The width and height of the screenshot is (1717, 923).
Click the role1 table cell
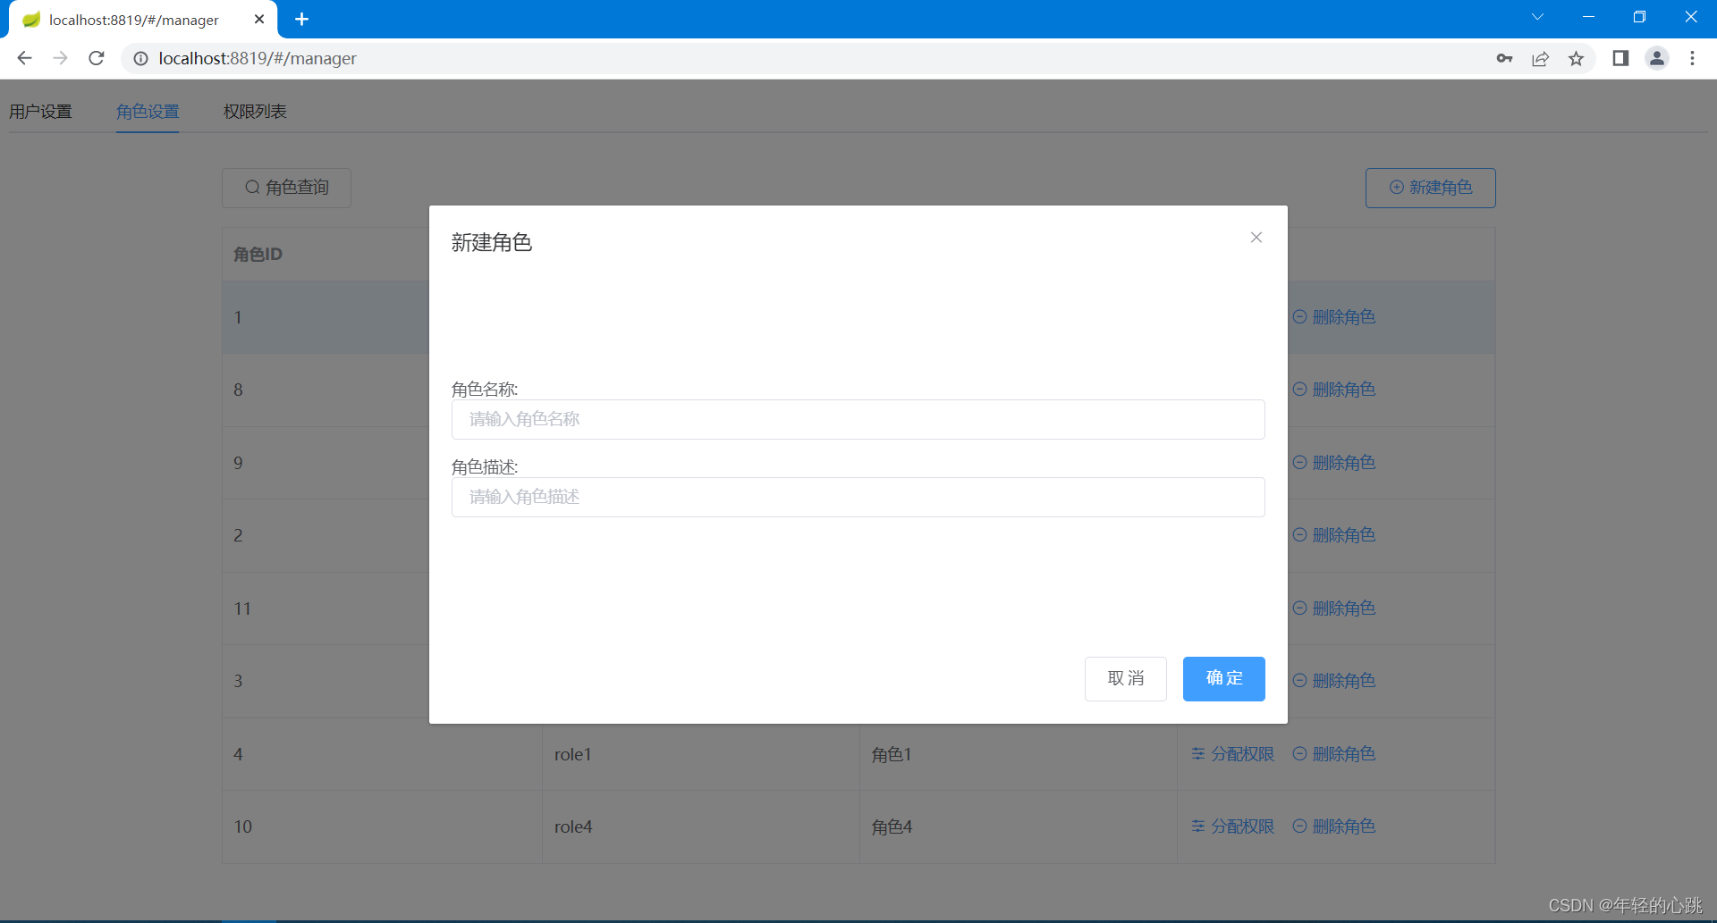tap(700, 754)
